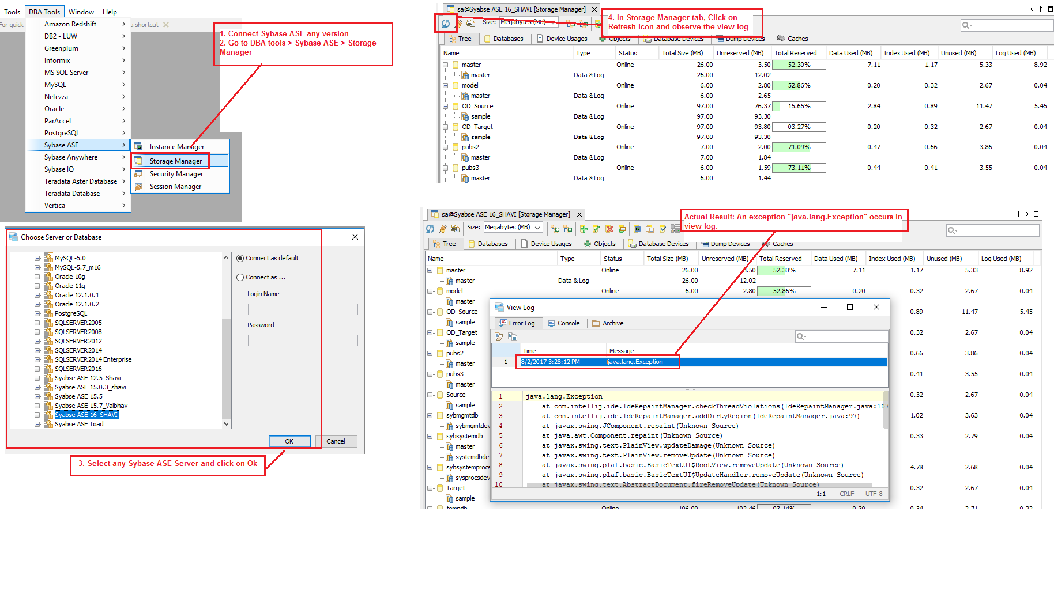The width and height of the screenshot is (1054, 606).
Task: Click the Time column header in View Log
Action: (563, 351)
